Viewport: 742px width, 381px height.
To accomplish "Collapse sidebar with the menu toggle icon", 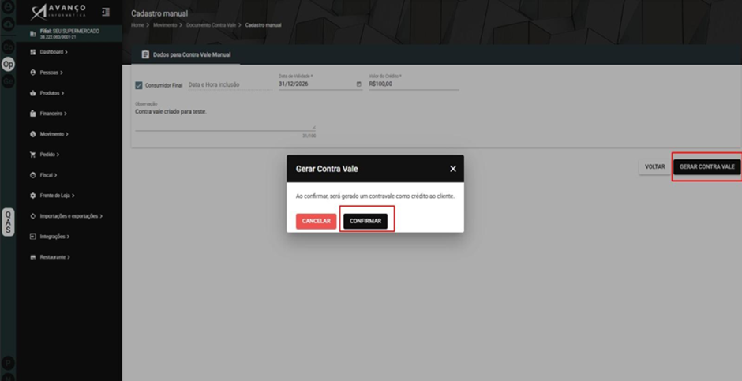I will click(x=106, y=12).
